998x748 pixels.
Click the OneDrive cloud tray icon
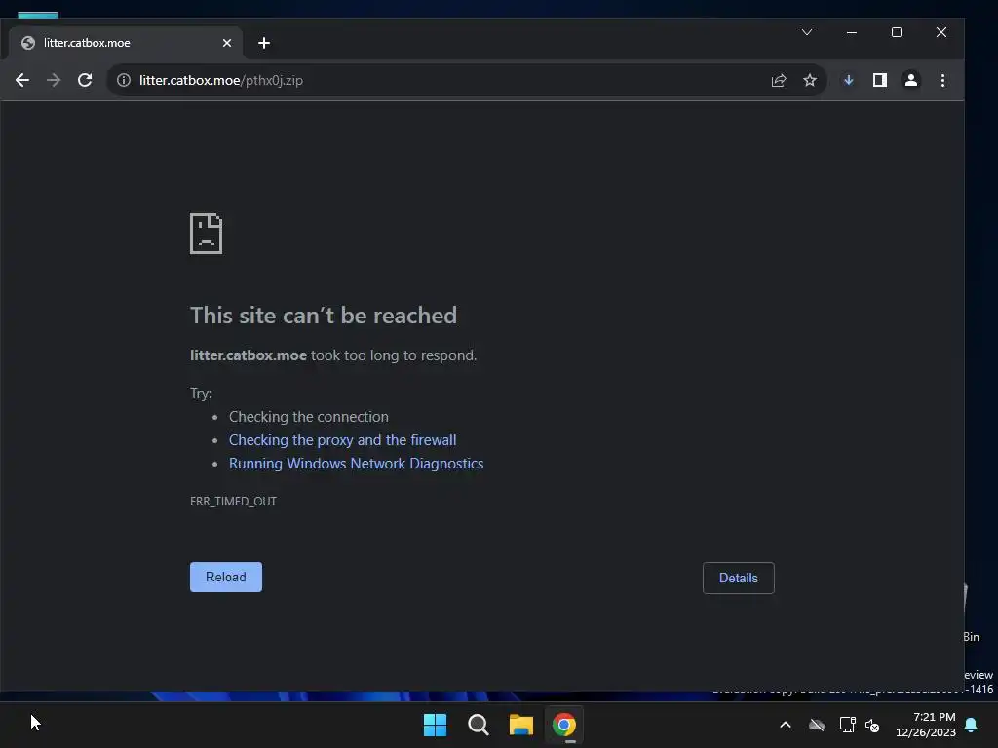point(817,725)
